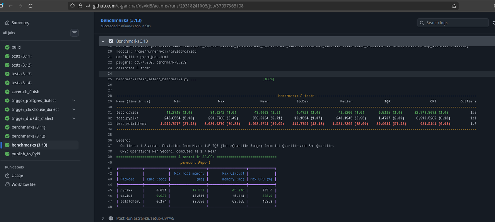
Task: Click the psrecord Report heading text
Action: tap(195, 162)
